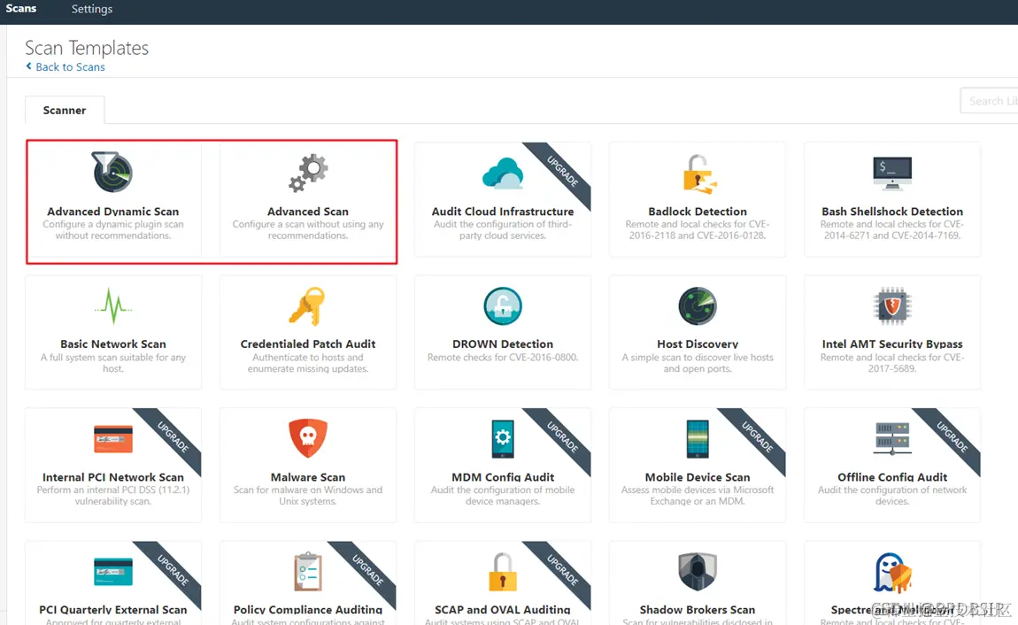
Task: Click the Policy Compliance Auditing clipboard icon
Action: 308,571
